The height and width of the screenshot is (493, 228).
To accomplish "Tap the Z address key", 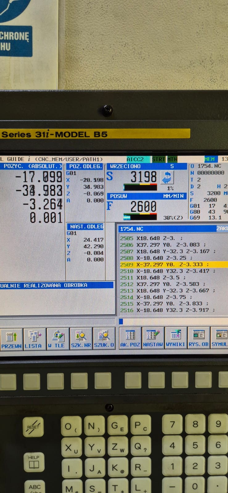I will click(118, 447).
